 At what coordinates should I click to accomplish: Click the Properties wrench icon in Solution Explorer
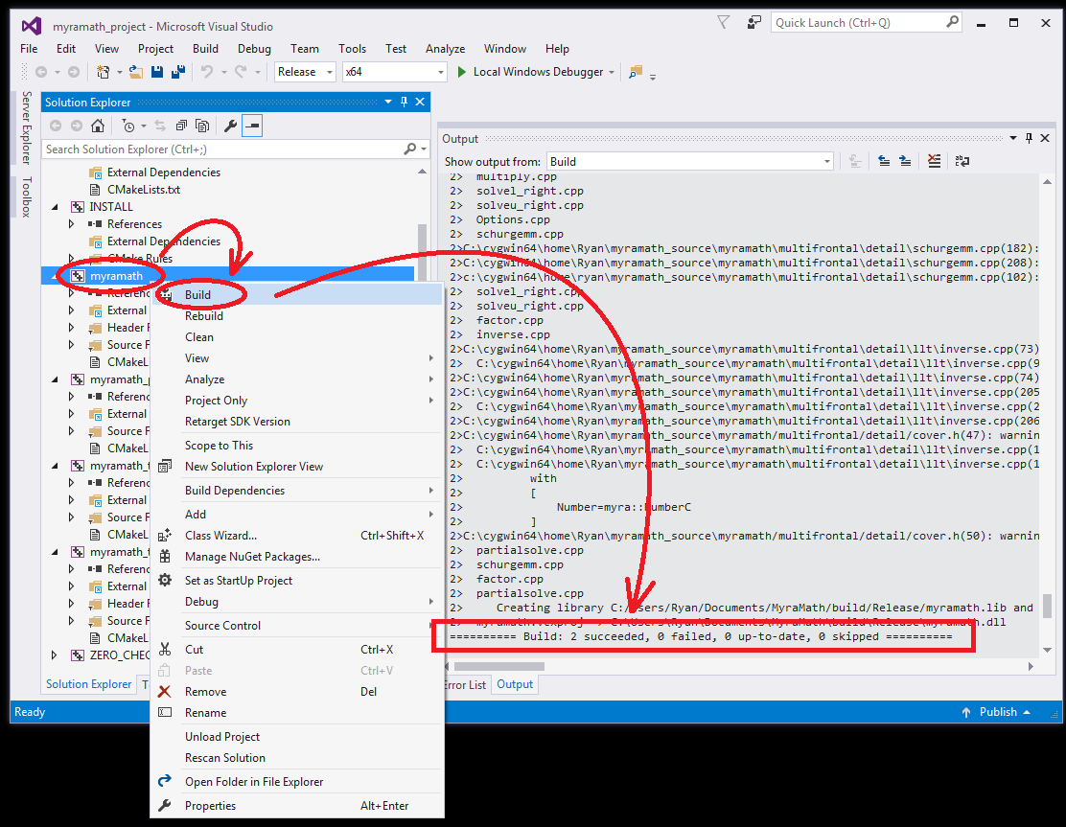tap(230, 126)
